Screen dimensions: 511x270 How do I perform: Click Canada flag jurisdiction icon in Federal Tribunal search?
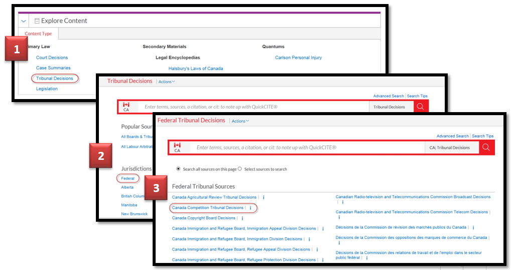pos(177,147)
